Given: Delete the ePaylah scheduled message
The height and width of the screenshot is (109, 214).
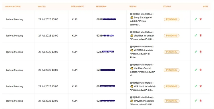Looking at the screenshot, I should (201, 101).
